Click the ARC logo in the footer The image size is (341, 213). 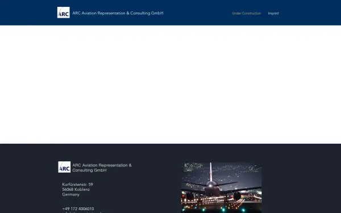(64, 167)
